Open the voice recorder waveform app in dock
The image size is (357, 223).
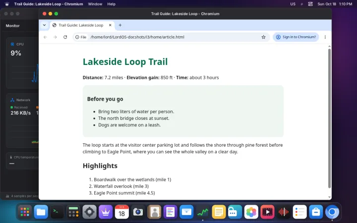284,212
